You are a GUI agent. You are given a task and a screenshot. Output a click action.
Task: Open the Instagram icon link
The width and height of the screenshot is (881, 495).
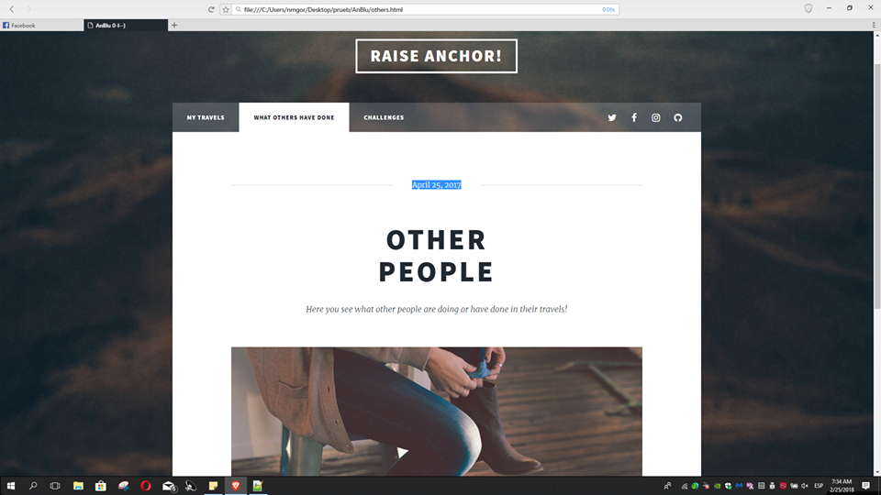coord(655,118)
